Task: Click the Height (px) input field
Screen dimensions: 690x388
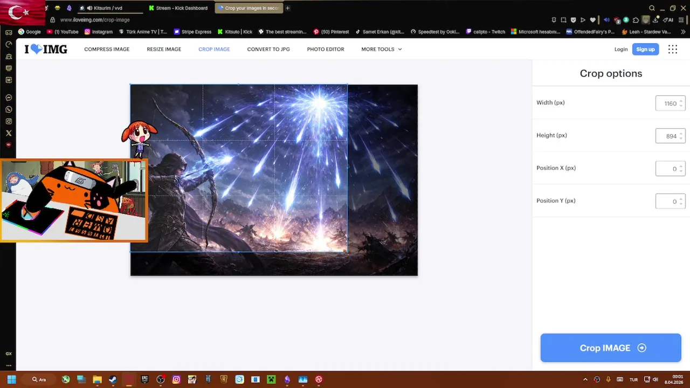Action: (670, 136)
